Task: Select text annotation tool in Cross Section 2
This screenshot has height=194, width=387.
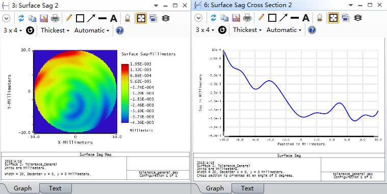Action: click(x=305, y=18)
